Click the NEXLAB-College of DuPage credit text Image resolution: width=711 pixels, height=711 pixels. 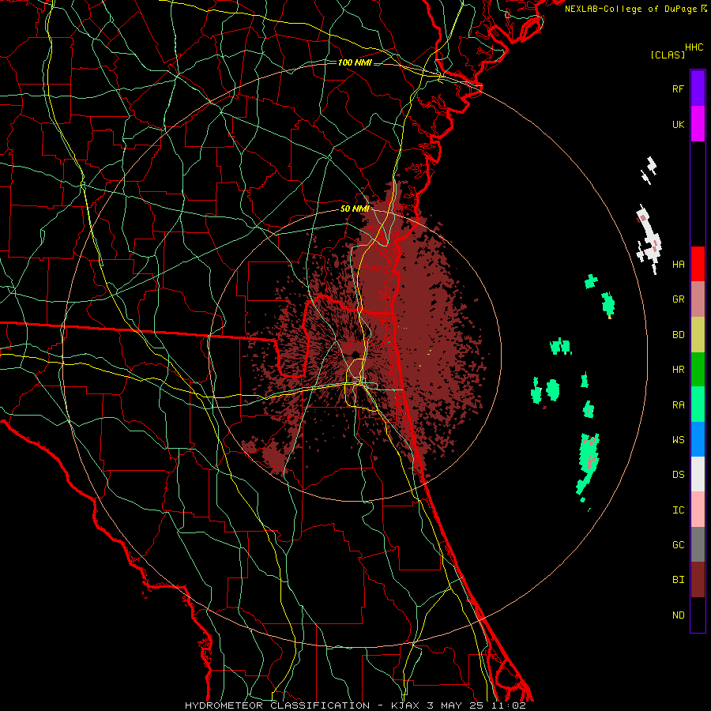[x=630, y=9]
